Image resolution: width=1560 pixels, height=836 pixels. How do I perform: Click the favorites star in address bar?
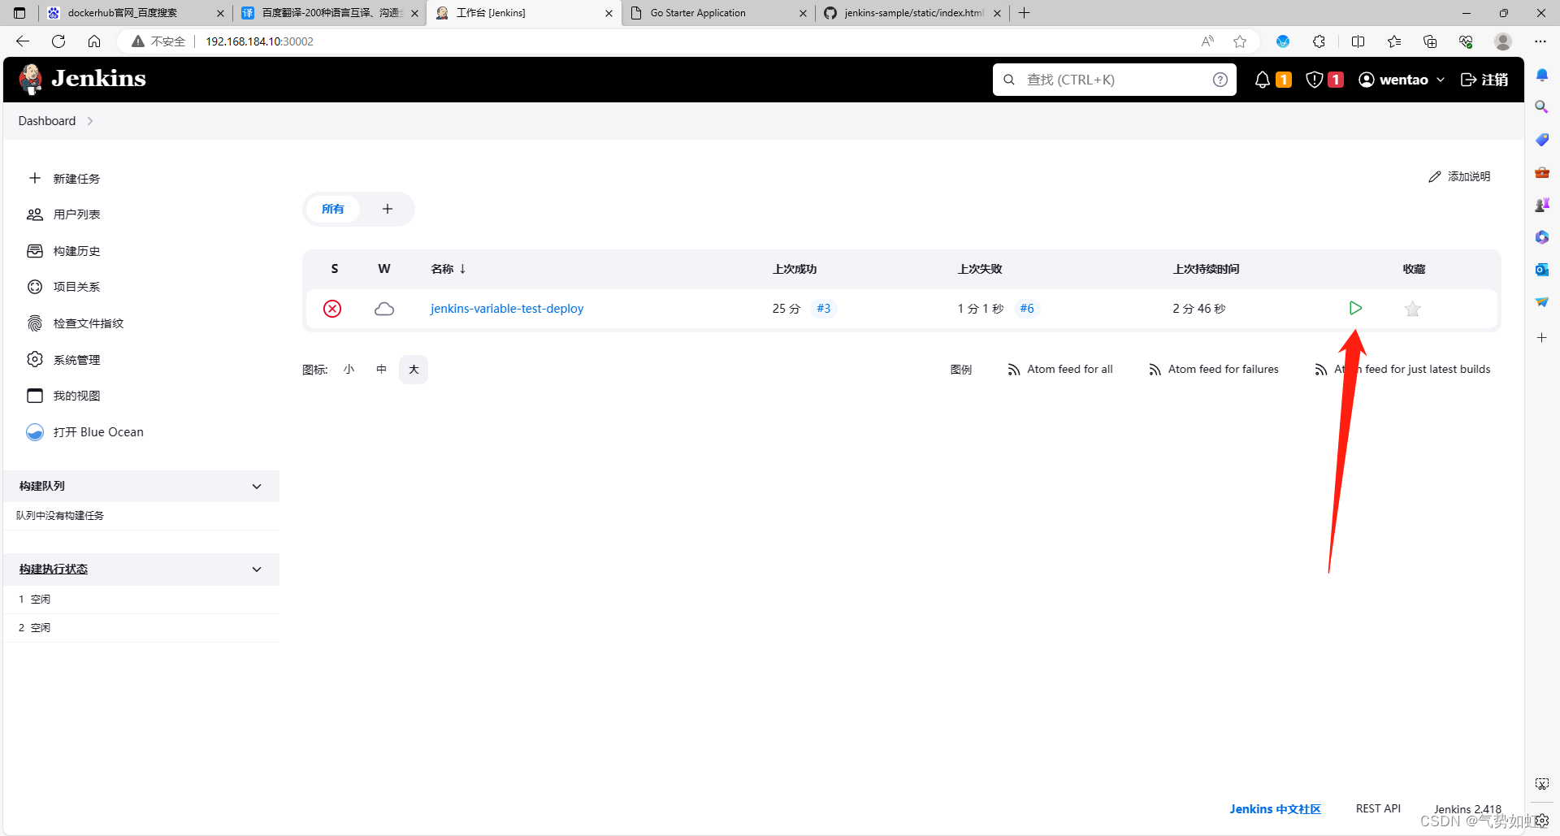pyautogui.click(x=1240, y=41)
